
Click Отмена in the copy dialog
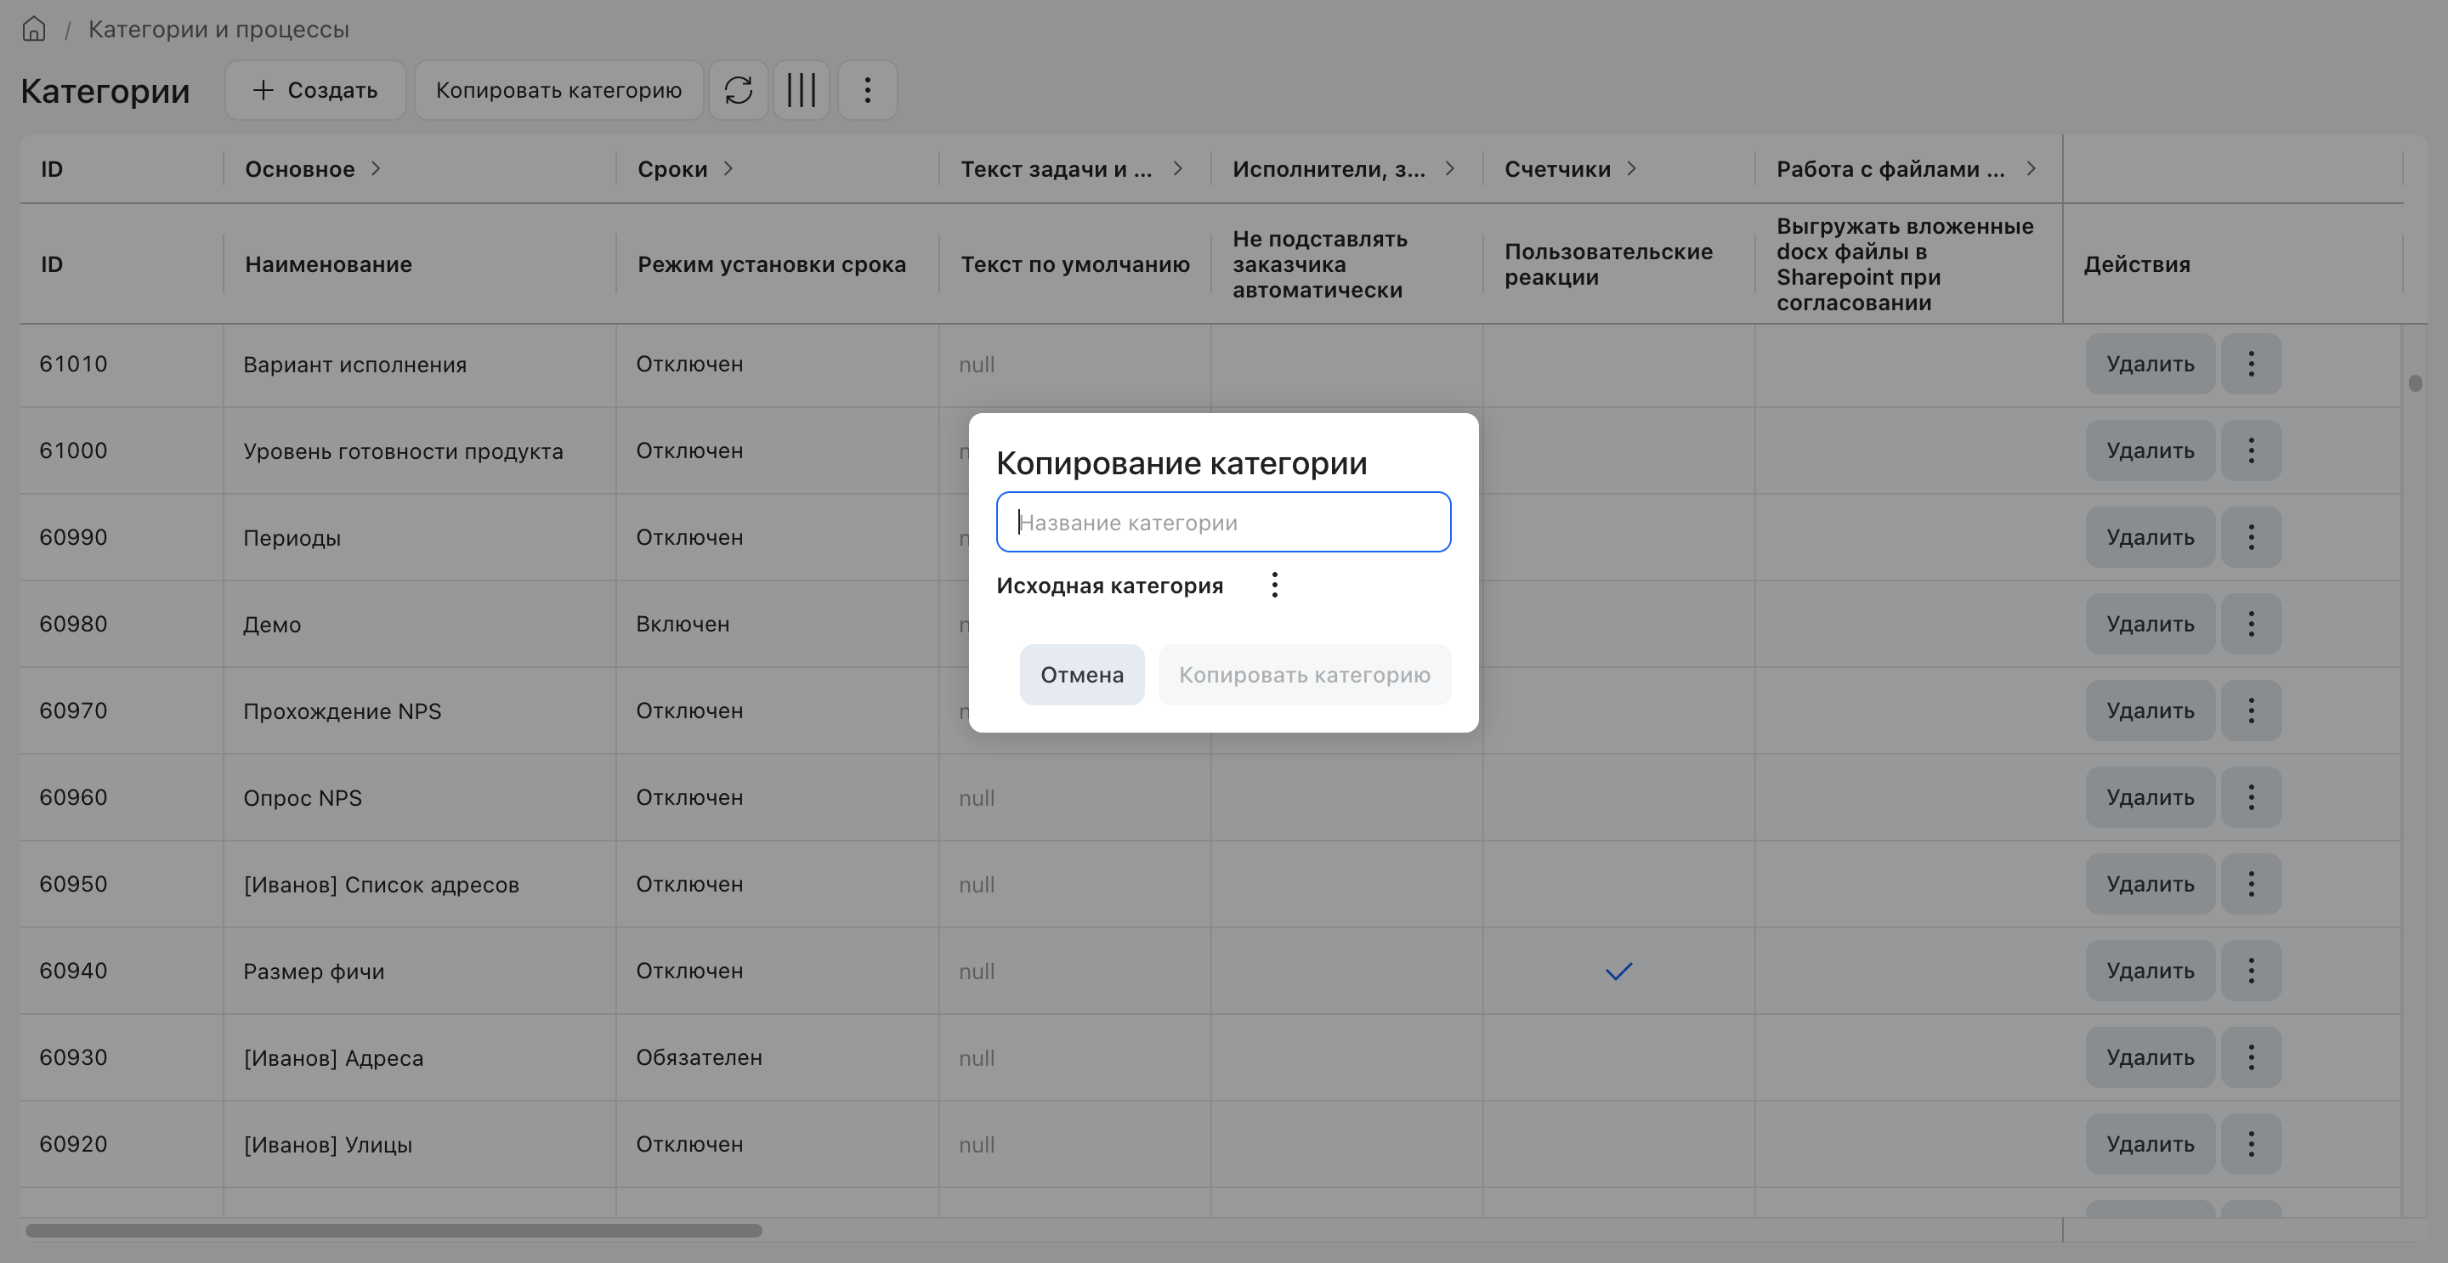(x=1081, y=675)
